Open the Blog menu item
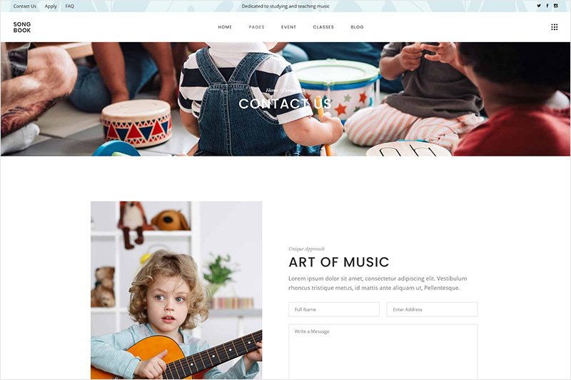The height and width of the screenshot is (380, 571). pyautogui.click(x=357, y=27)
